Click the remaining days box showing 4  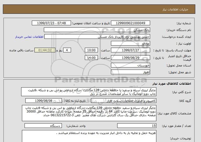point(67,50)
